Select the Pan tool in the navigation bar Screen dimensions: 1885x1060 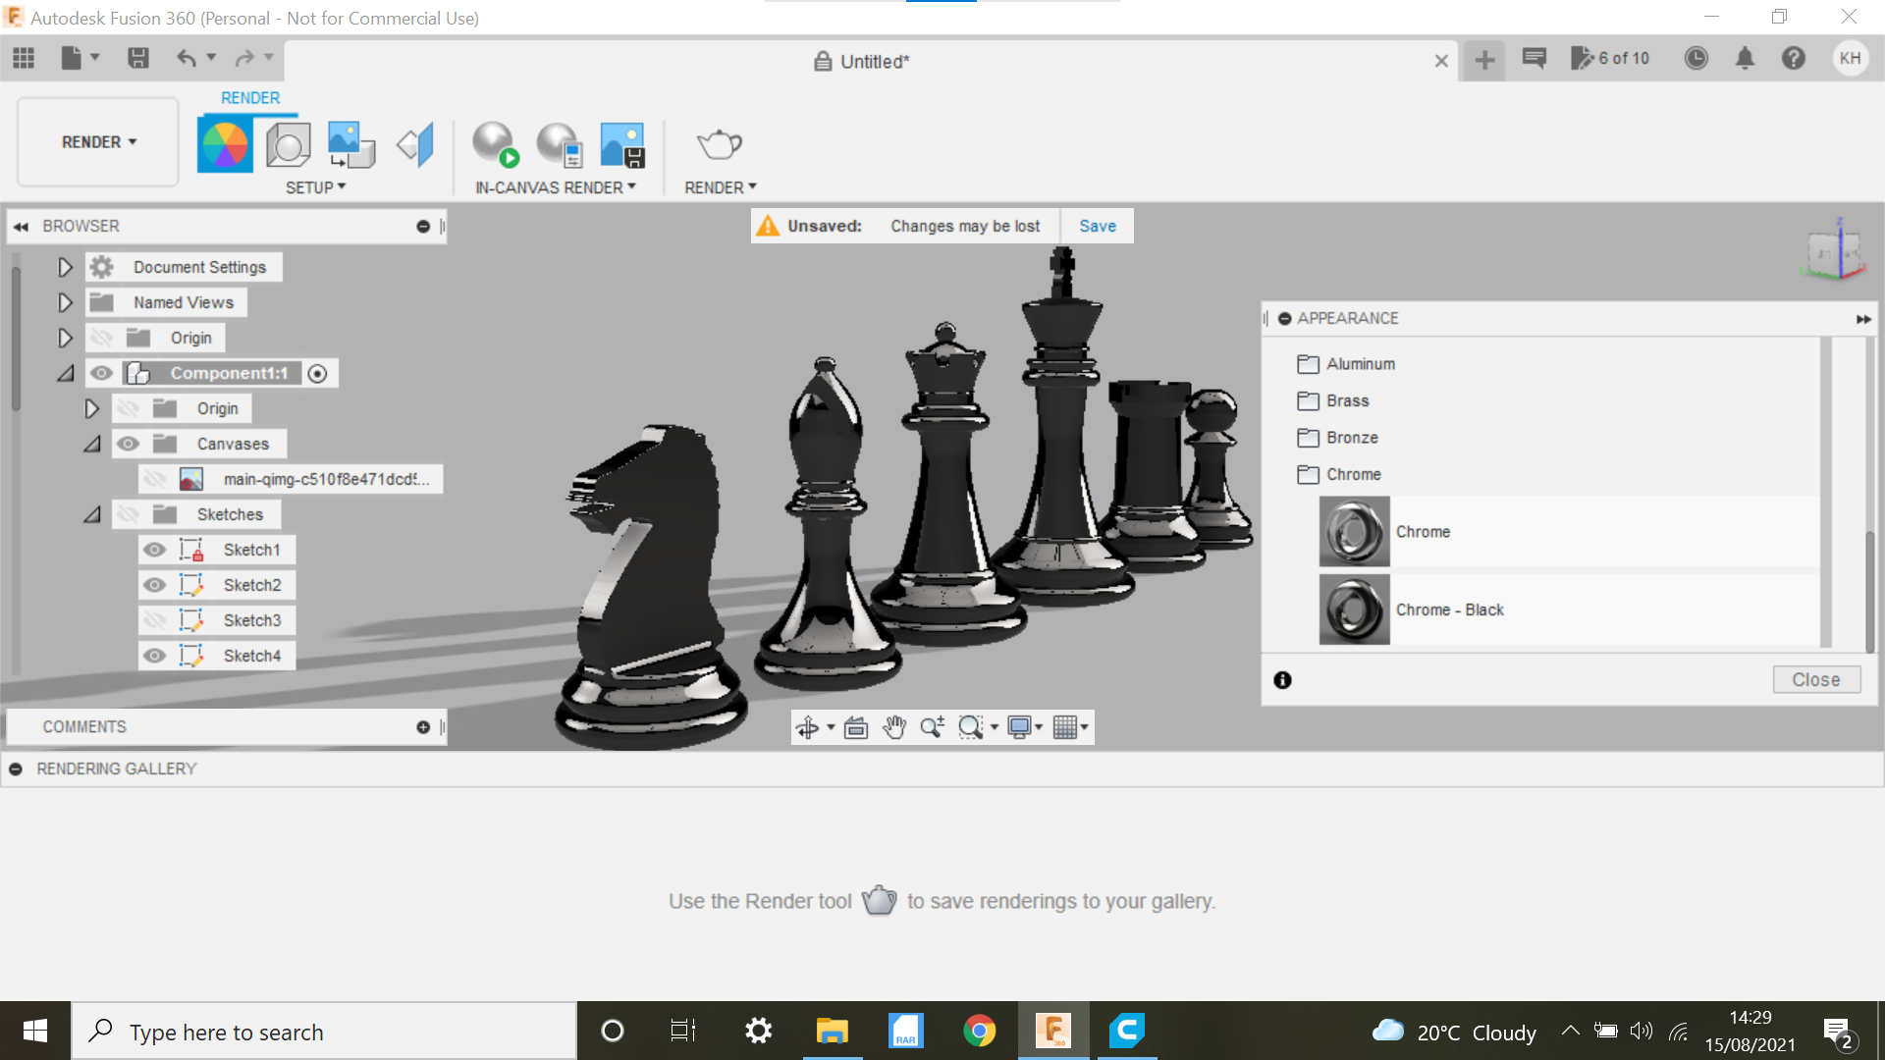[x=893, y=727]
